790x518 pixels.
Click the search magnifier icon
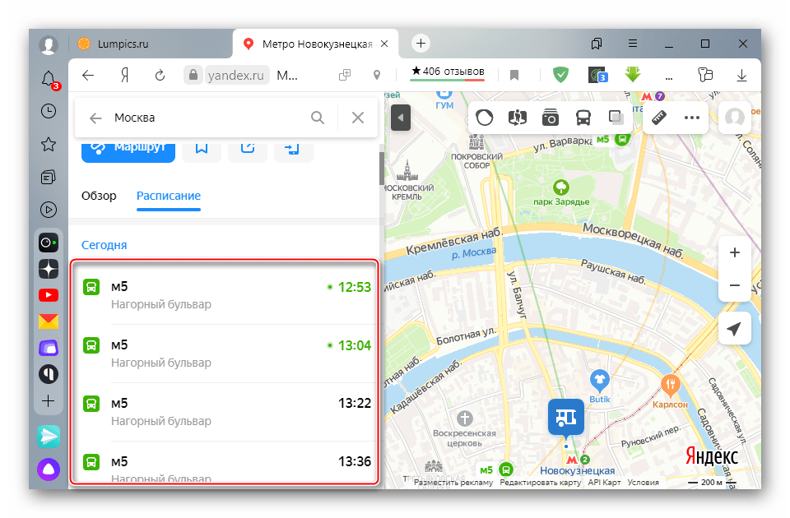(x=318, y=118)
